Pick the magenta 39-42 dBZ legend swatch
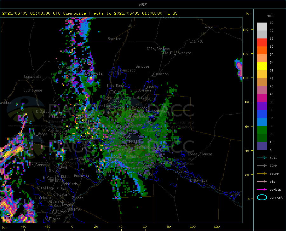 [x=262, y=98]
